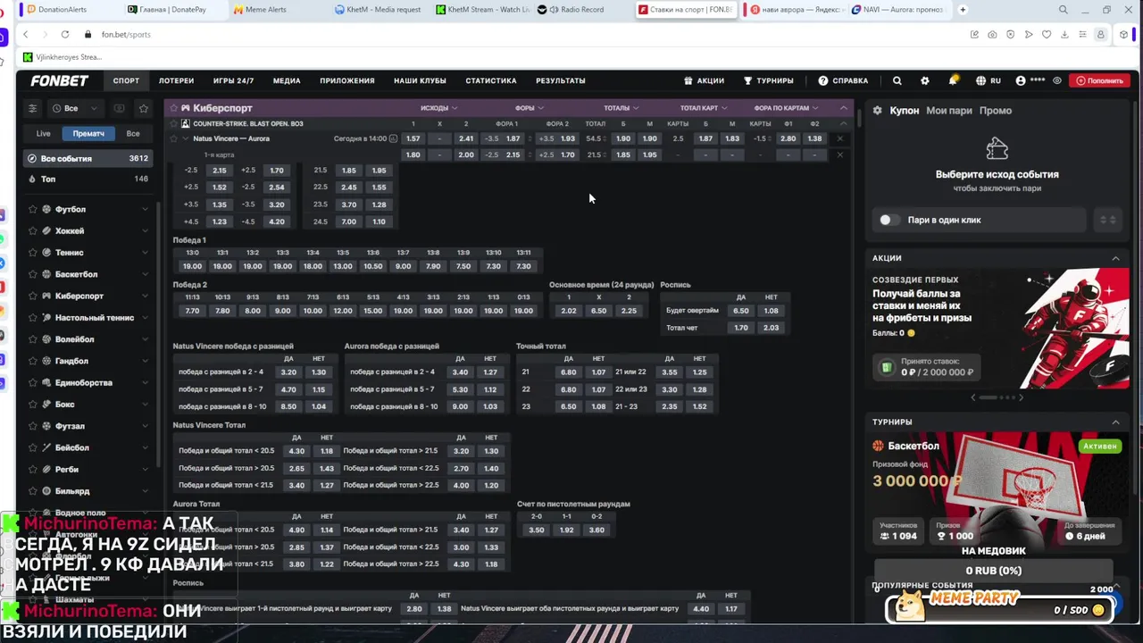
Task: Open the Фора по картам dropdown
Action: point(787,108)
